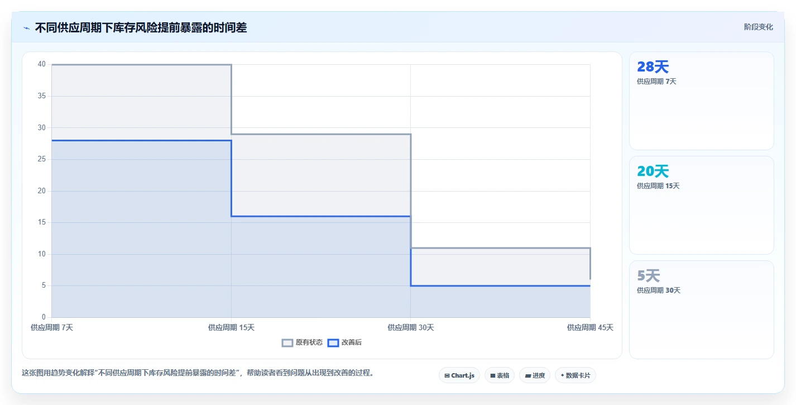Click y-axis value 25

click(42, 159)
